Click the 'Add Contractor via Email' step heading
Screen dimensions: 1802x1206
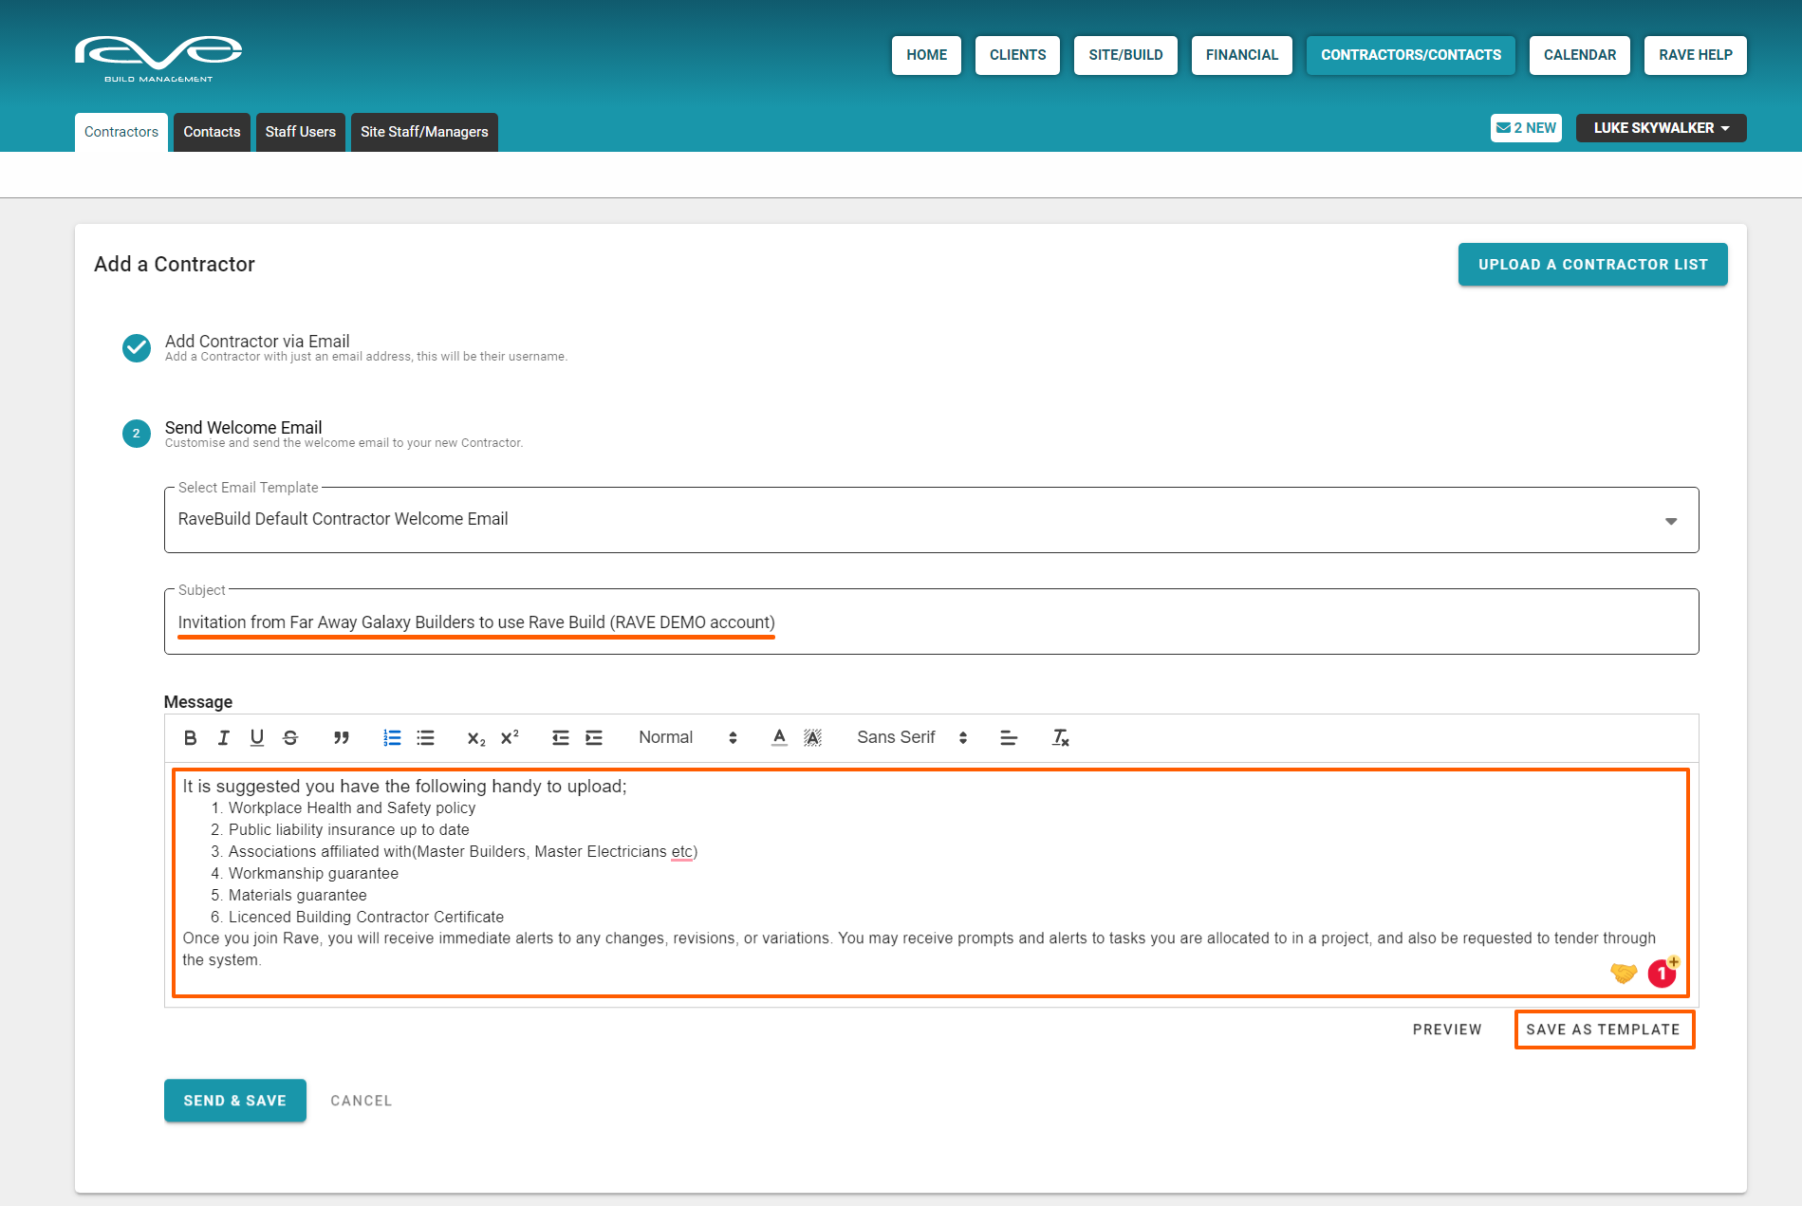point(257,341)
